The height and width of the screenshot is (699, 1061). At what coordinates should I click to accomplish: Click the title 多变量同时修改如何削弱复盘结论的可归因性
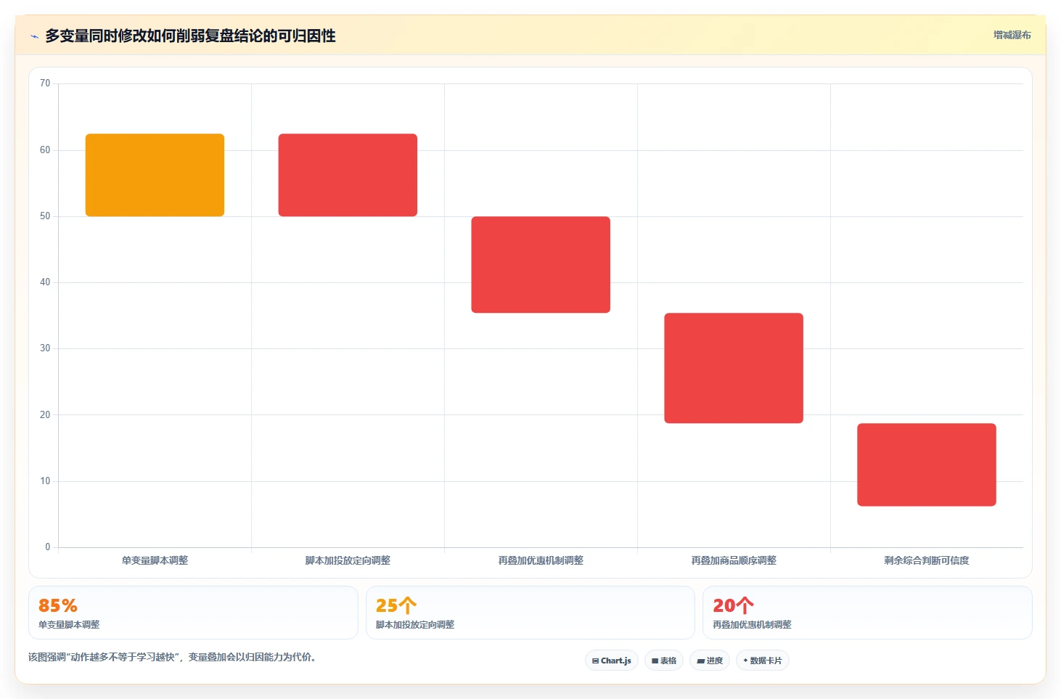click(190, 36)
